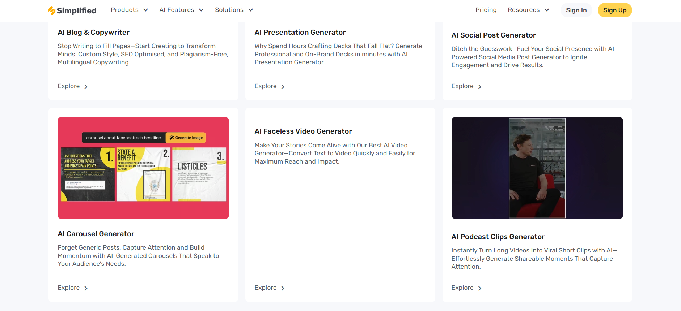
Task: Expand the Solutions dropdown chevron
Action: pyautogui.click(x=250, y=10)
